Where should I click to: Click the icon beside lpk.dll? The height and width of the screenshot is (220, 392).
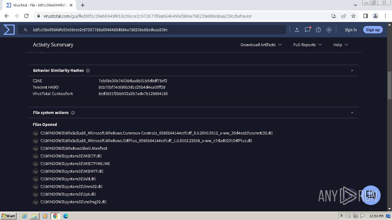[36, 194]
